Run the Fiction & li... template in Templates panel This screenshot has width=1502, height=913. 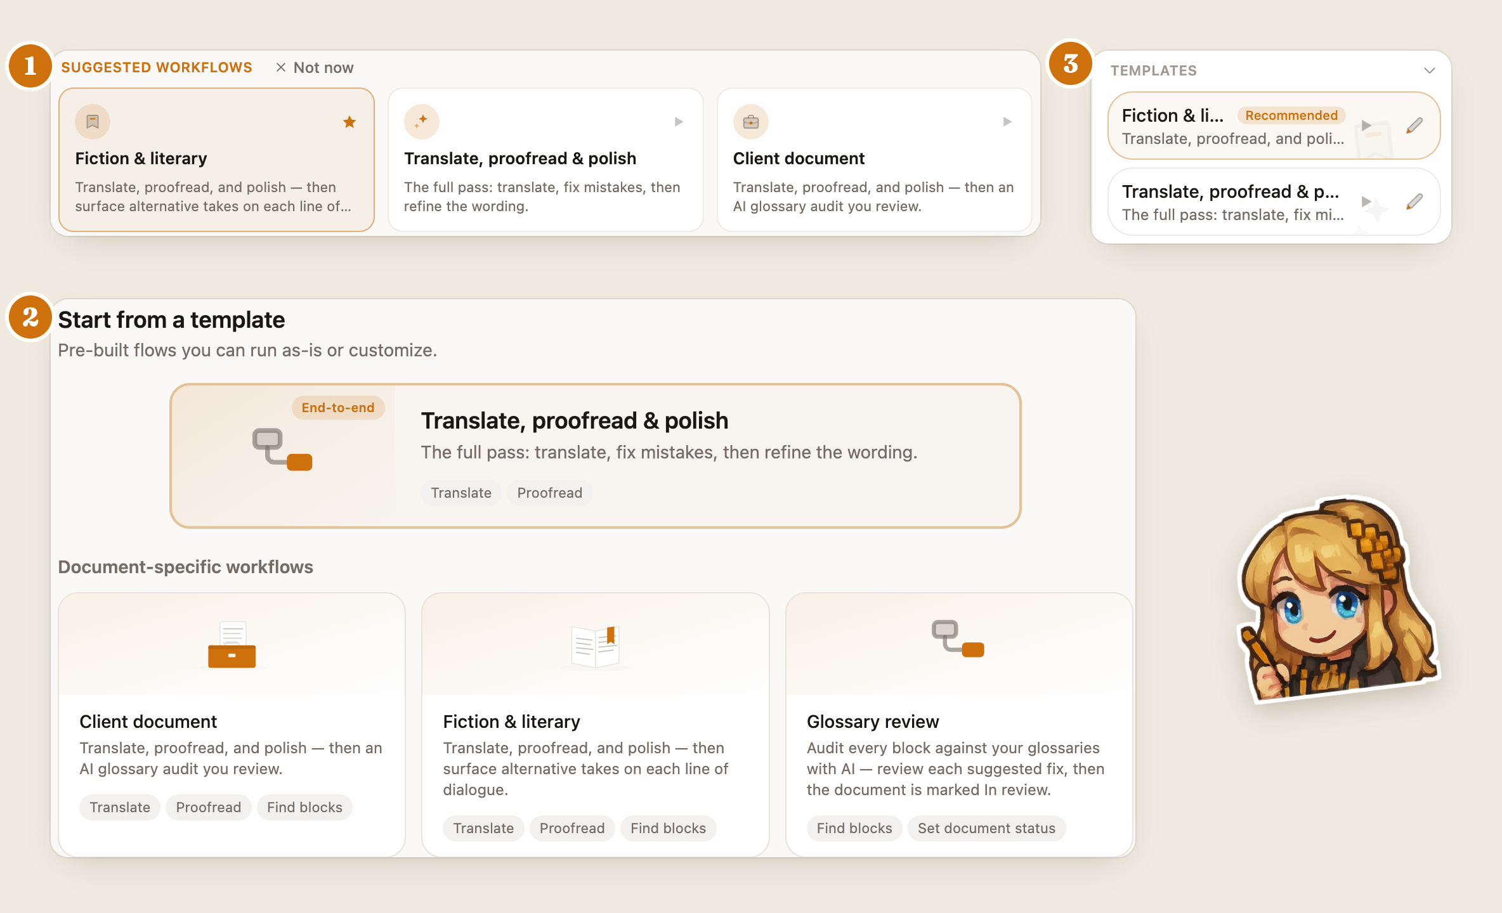(x=1366, y=126)
